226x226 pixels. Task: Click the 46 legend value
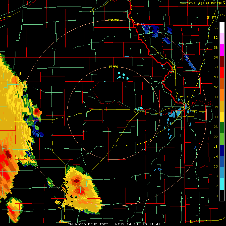point(216,77)
